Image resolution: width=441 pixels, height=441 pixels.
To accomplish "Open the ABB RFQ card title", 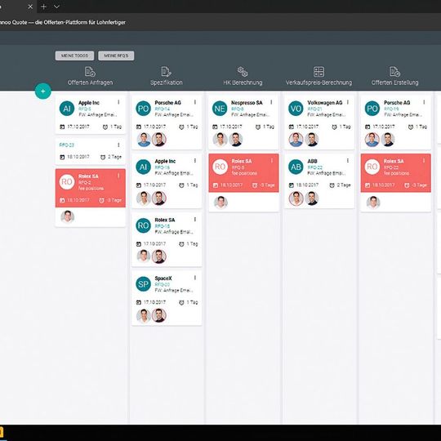I will click(312, 161).
